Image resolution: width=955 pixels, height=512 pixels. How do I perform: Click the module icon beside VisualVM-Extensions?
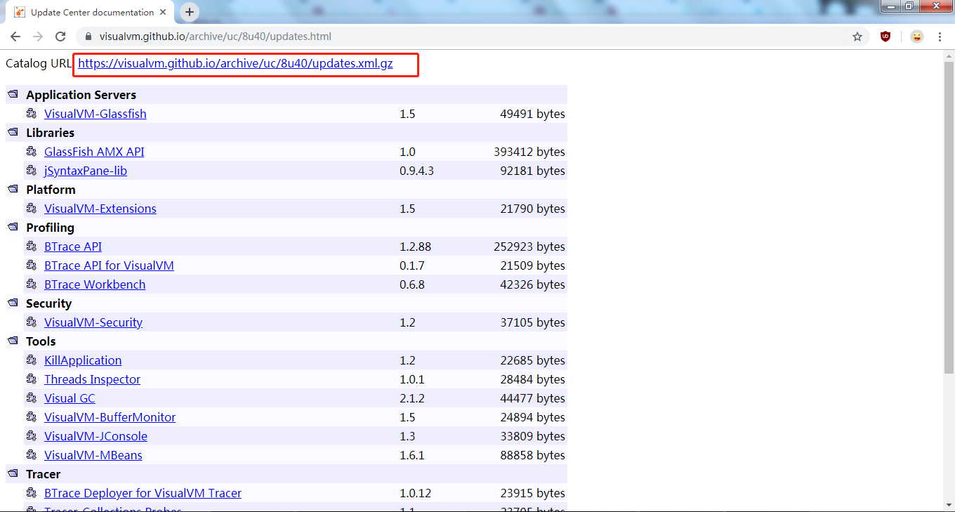(x=32, y=208)
